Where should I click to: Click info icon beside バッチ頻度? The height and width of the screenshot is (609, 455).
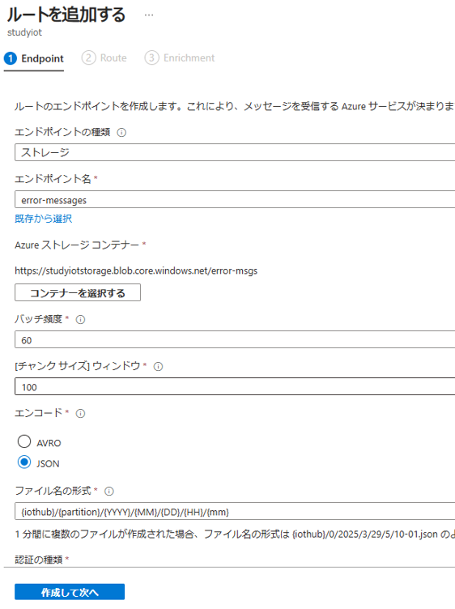[80, 320]
